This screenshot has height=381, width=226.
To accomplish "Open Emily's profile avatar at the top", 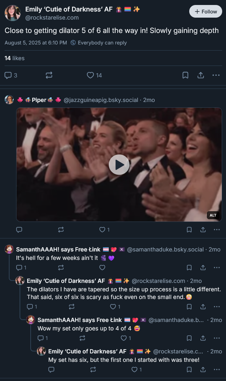I will [x=13, y=13].
